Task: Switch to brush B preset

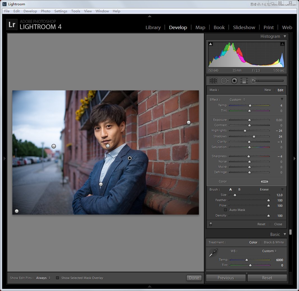Action: (x=239, y=189)
